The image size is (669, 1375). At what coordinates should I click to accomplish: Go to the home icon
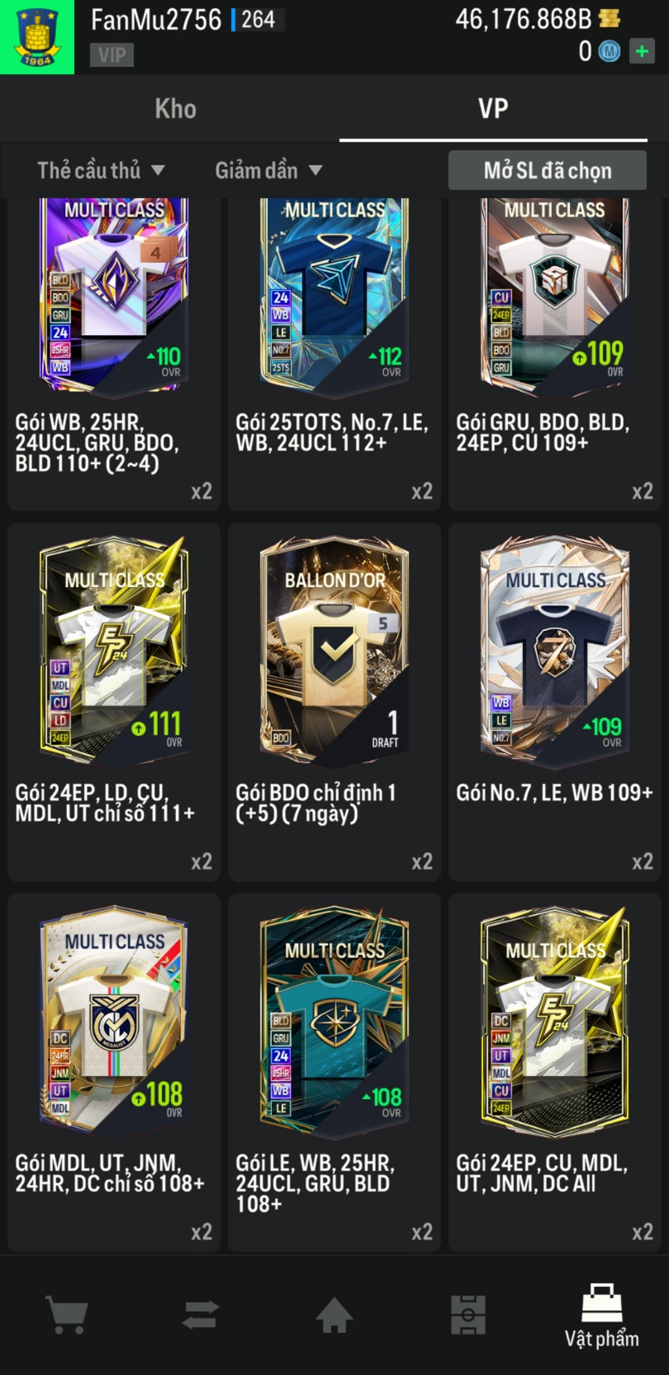click(334, 1314)
